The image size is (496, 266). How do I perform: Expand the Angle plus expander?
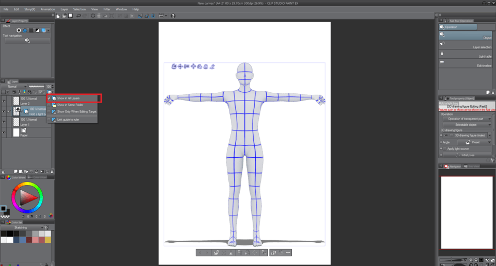[x=441, y=142]
